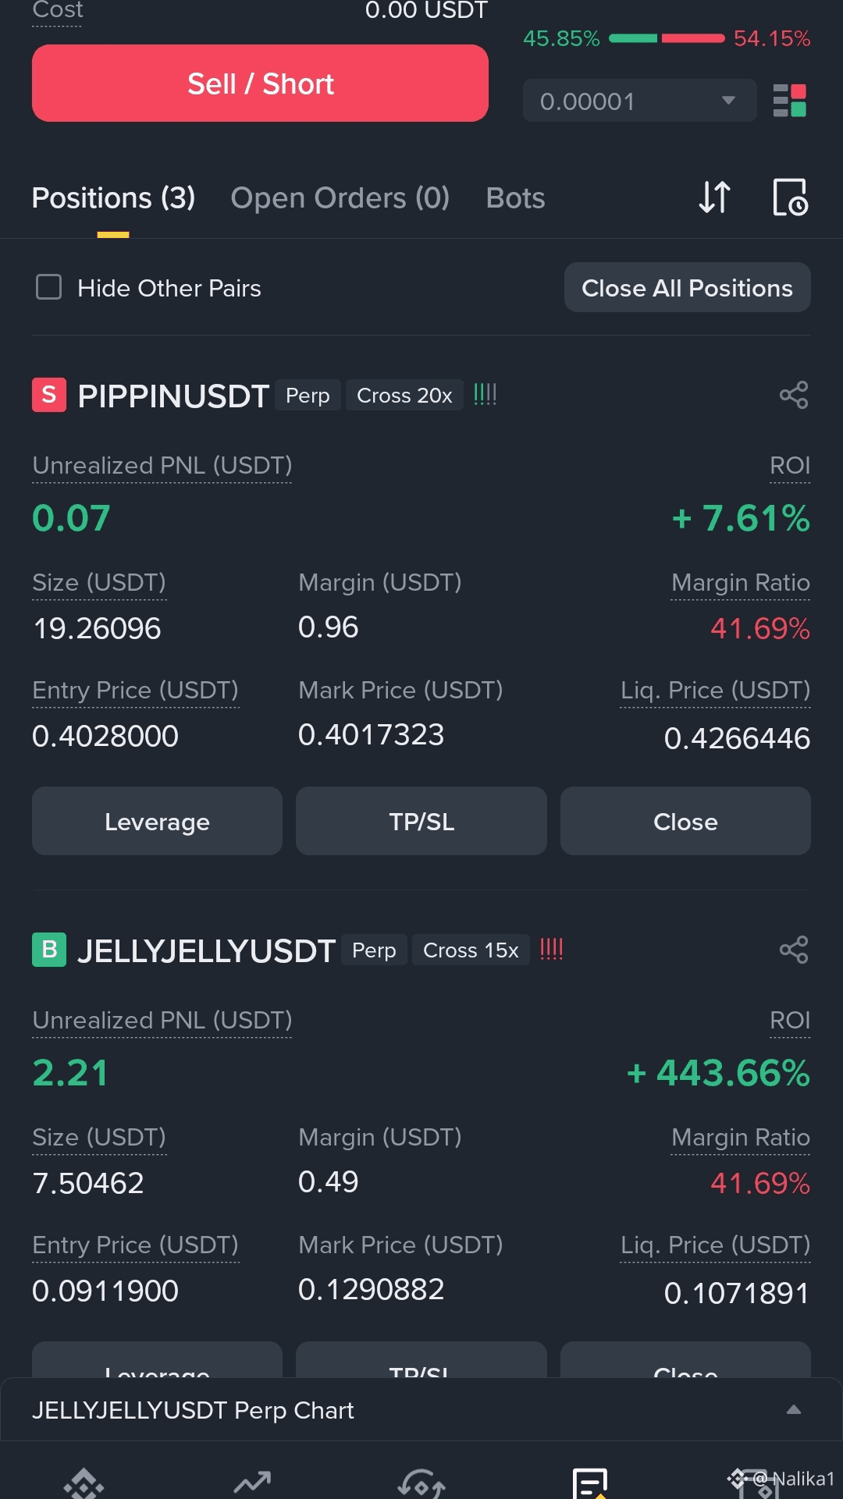Viewport: 843px width, 1499px height.
Task: Switch to the Bots tab
Action: [x=515, y=198]
